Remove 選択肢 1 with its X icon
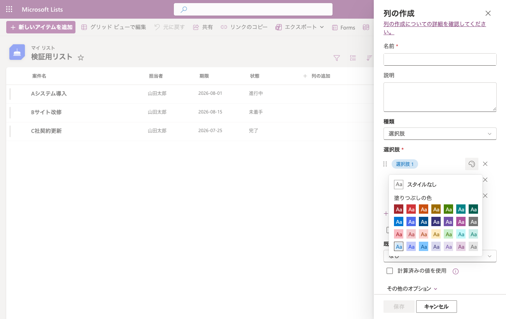Image resolution: width=506 pixels, height=319 pixels. tap(485, 164)
